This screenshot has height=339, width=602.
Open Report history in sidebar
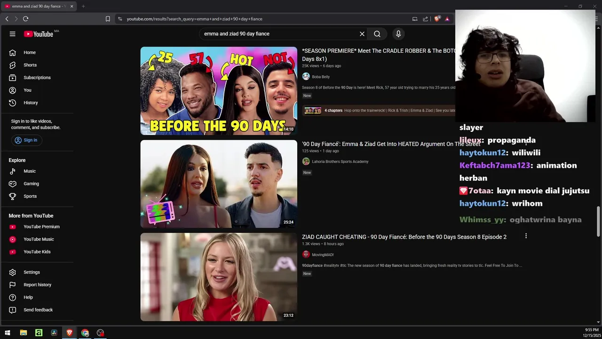coord(37,285)
